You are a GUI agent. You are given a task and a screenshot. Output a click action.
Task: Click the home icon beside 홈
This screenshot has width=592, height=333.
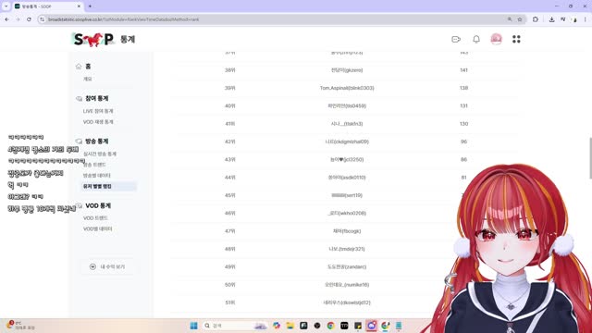(79, 67)
